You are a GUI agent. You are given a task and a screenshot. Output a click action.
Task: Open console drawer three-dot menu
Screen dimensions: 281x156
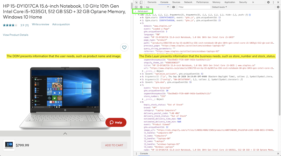(136, 153)
